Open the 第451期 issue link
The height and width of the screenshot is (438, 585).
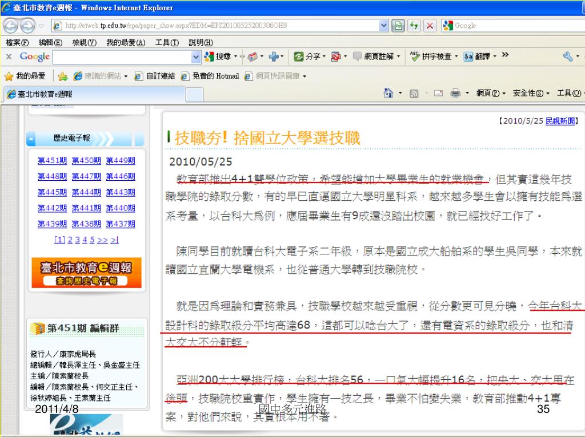[x=52, y=160]
